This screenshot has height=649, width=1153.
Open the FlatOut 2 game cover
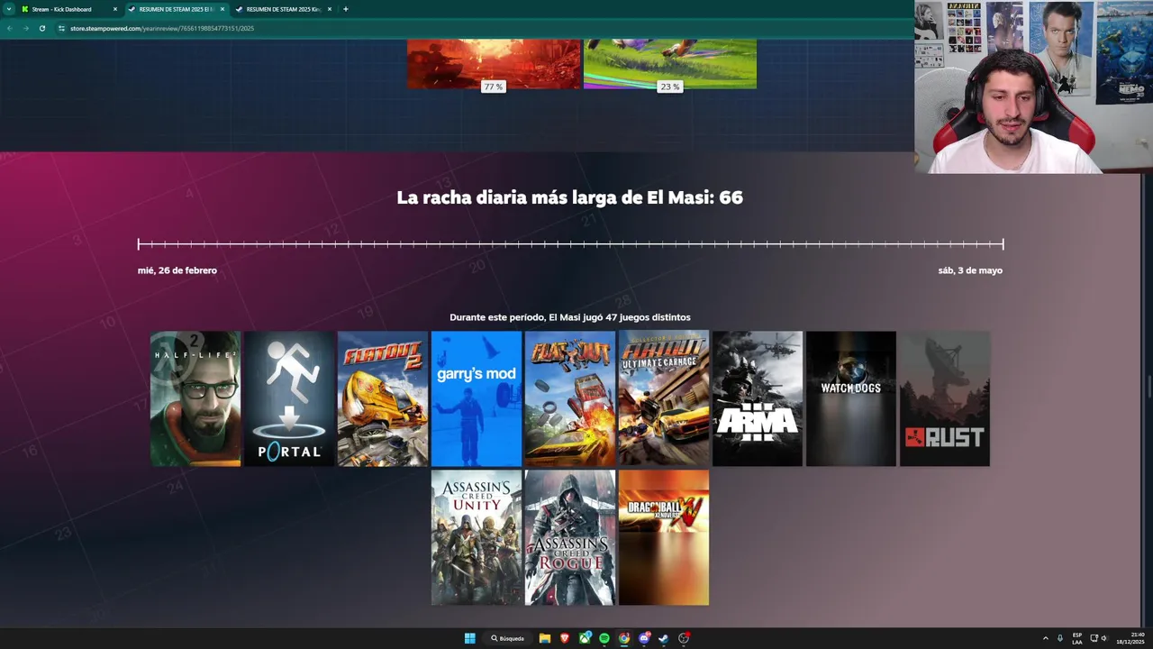pyautogui.click(x=383, y=398)
